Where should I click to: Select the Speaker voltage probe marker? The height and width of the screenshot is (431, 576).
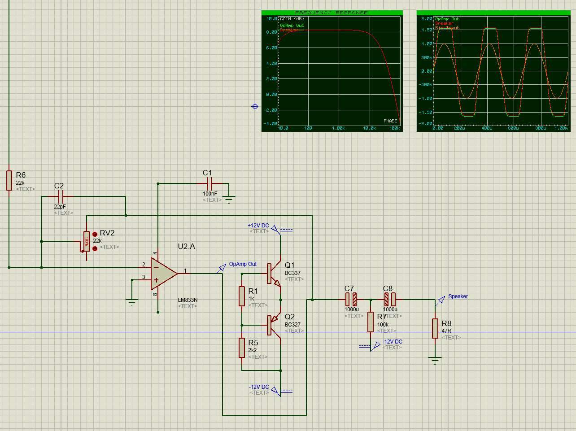click(x=441, y=300)
